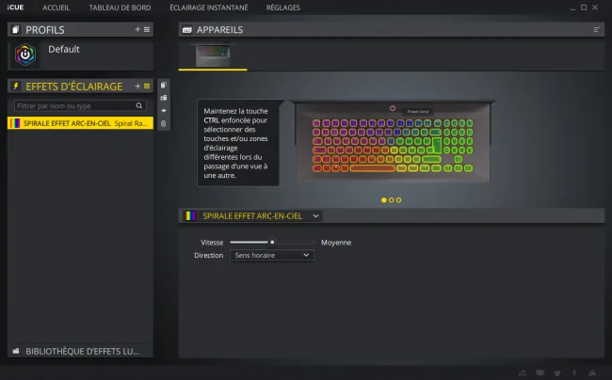Click the copy effect icon

tap(164, 85)
